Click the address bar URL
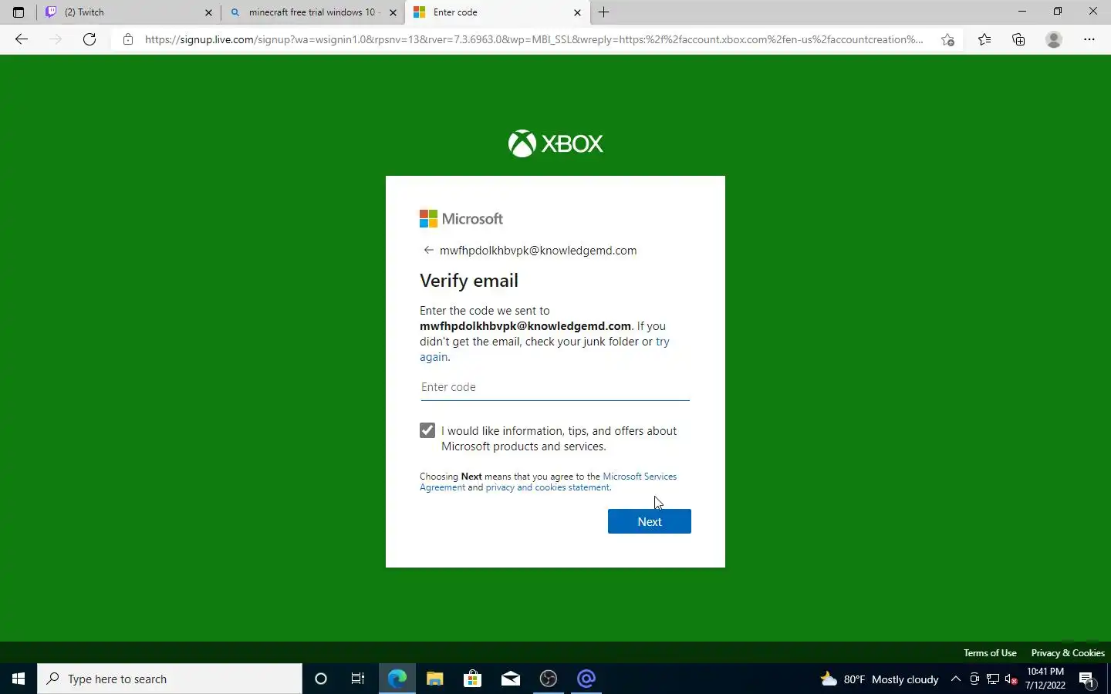The height and width of the screenshot is (694, 1111). point(534,39)
